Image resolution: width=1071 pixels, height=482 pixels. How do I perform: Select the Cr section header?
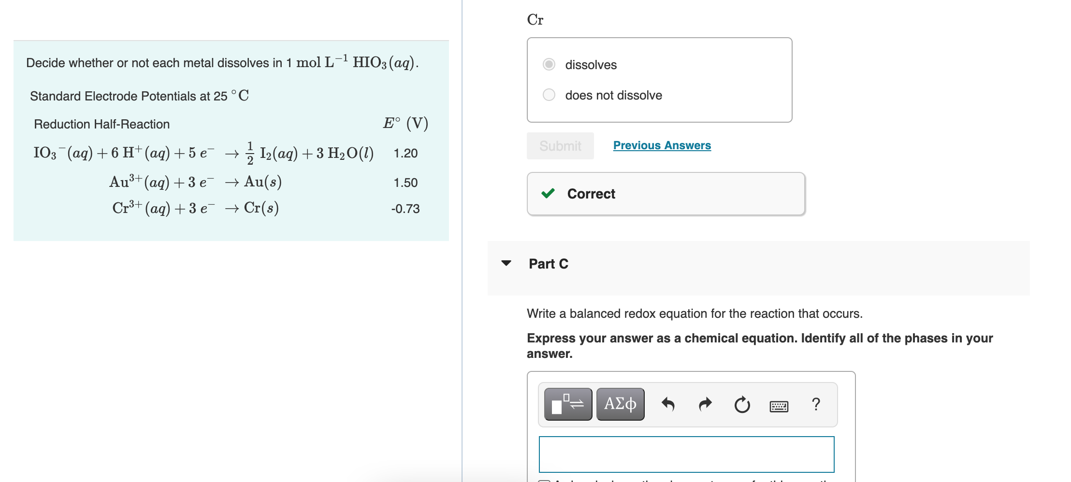coord(535,19)
